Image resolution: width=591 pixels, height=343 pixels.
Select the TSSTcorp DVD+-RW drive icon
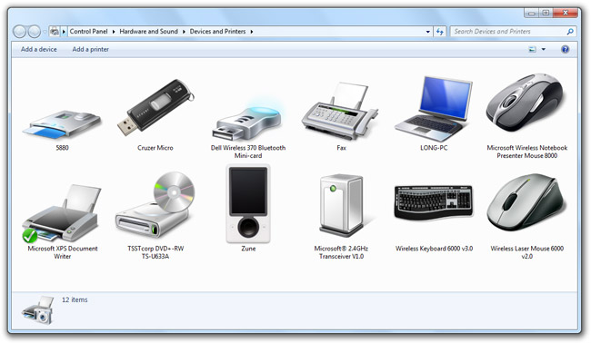coord(155,205)
